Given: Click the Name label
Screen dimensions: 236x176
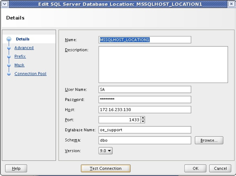Looking at the screenshot, I should point(71,40).
